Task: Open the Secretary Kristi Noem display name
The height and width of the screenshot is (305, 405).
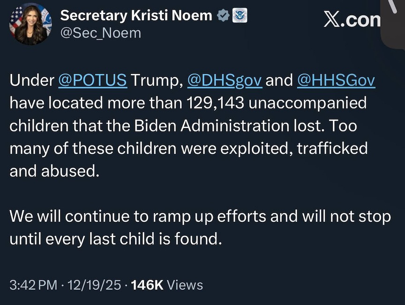Action: 136,15
